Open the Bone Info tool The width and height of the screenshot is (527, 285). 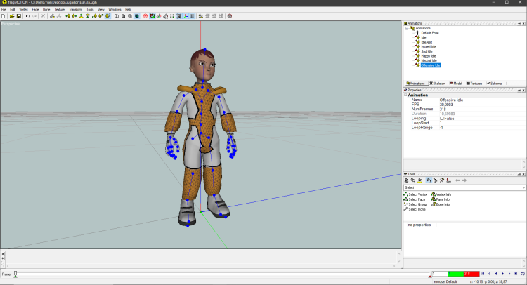tap(442, 204)
